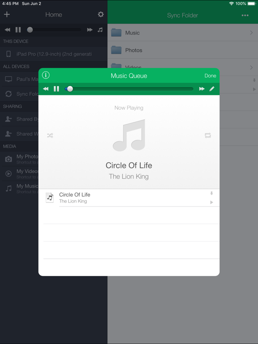The height and width of the screenshot is (344, 258).
Task: Click the Shared With Me person icon
Action: (x=9, y=134)
